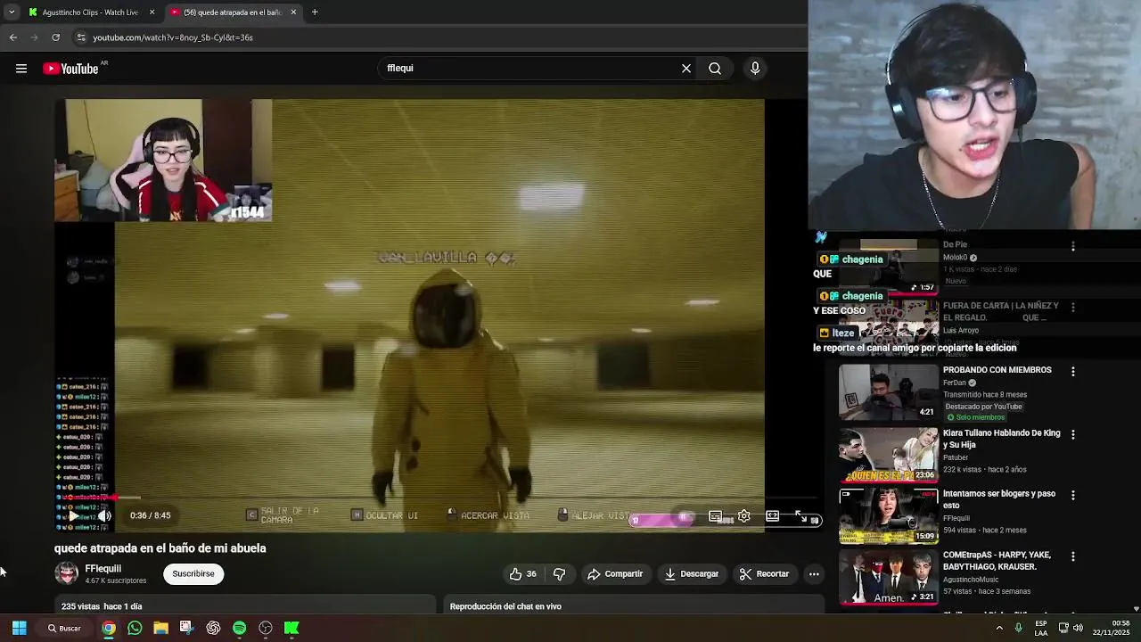This screenshot has height=642, width=1141.
Task: Show hidden system tray icons chevron
Action: click(x=998, y=628)
